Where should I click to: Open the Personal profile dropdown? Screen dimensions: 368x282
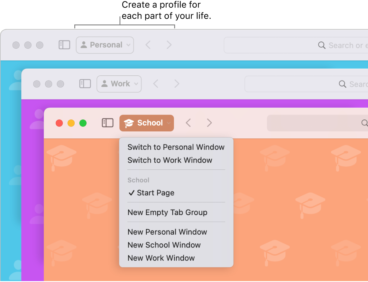(x=105, y=45)
